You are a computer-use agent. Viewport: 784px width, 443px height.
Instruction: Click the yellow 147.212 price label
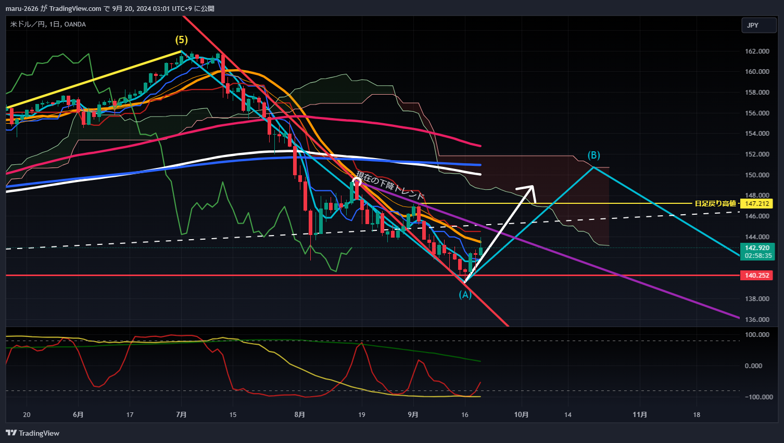tap(757, 204)
